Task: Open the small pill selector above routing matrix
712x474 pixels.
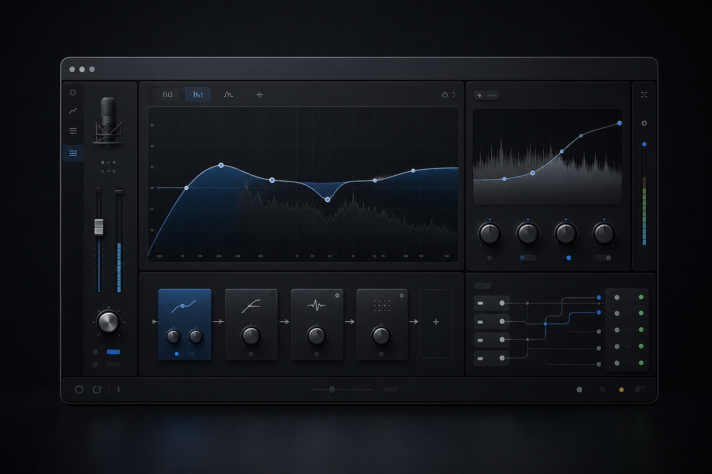Action: (x=483, y=286)
